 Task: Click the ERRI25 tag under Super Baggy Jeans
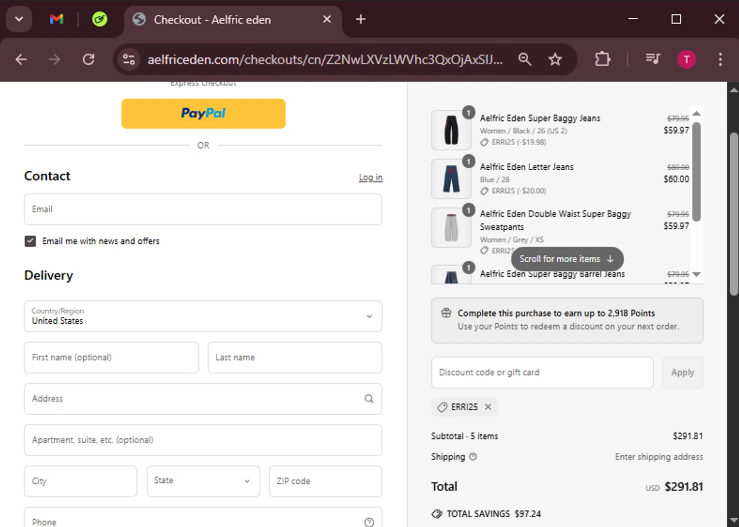pos(513,142)
